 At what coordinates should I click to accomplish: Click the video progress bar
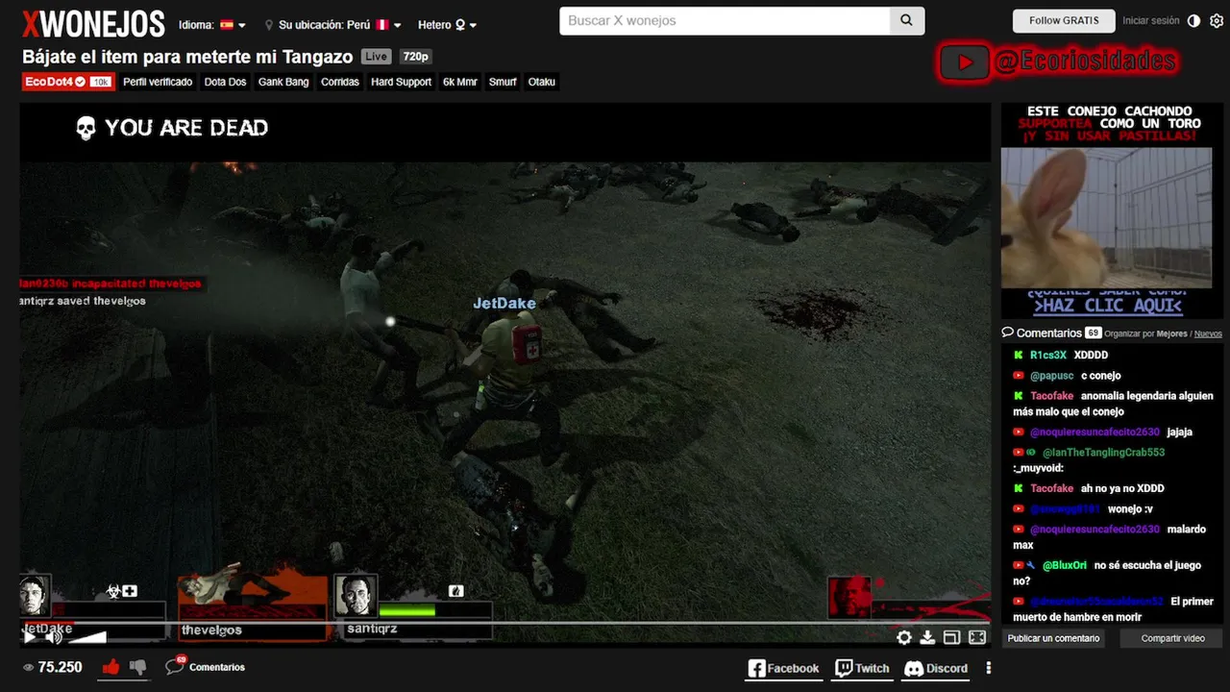pos(504,622)
